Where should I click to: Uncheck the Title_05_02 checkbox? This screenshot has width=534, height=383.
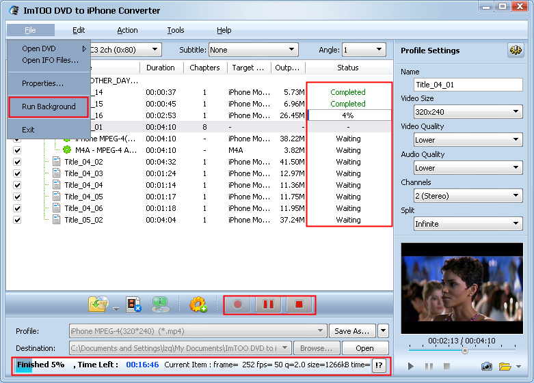point(17,220)
